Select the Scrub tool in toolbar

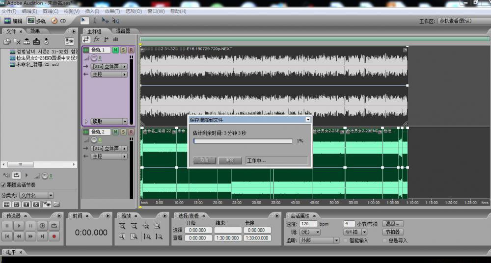pos(115,21)
